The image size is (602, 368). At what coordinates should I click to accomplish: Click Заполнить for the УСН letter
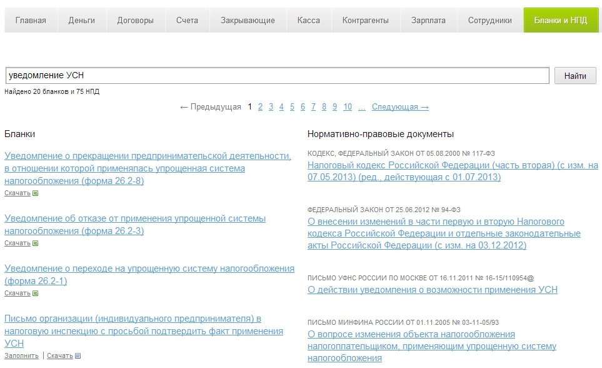(21, 355)
